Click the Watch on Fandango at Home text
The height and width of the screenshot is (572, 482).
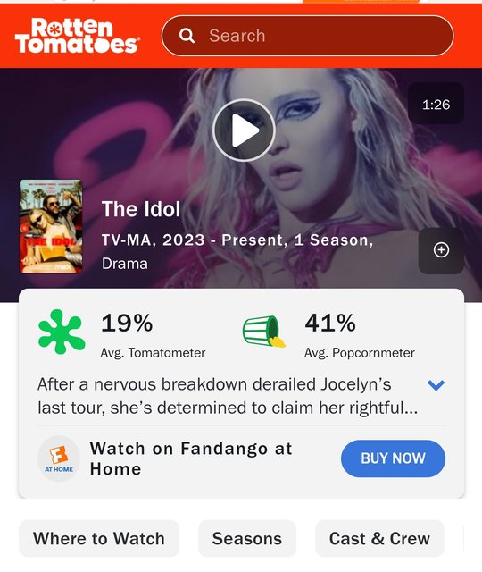[x=191, y=458]
